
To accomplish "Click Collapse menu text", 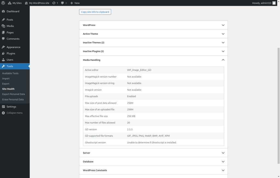I will point(15,113).
